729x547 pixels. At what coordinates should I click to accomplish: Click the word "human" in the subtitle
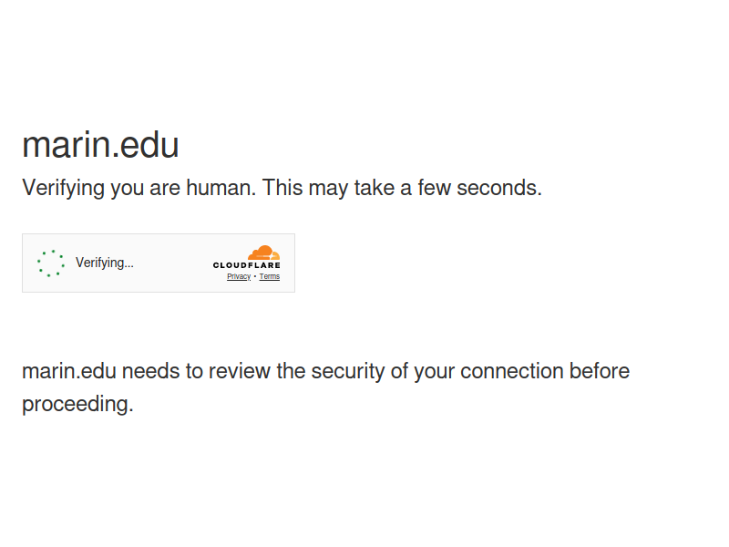(221, 188)
